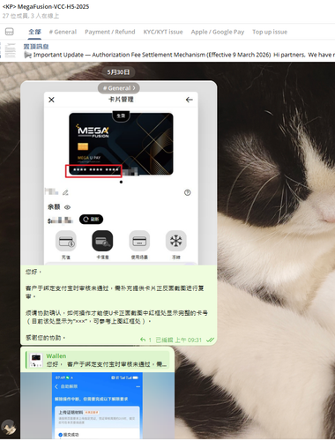Click the back arrow in 卡片管理 header
This screenshot has height=441, width=335.
(x=190, y=100)
